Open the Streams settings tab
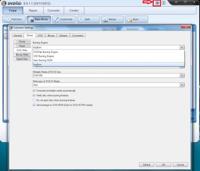200x171 pixels. pyautogui.click(x=63, y=36)
